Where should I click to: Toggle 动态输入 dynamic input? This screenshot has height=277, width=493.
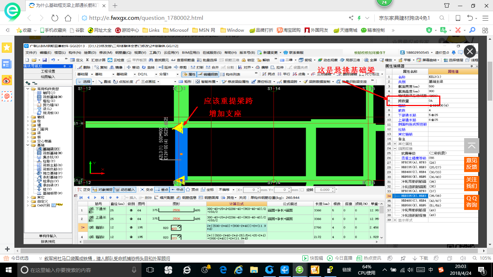(x=125, y=190)
